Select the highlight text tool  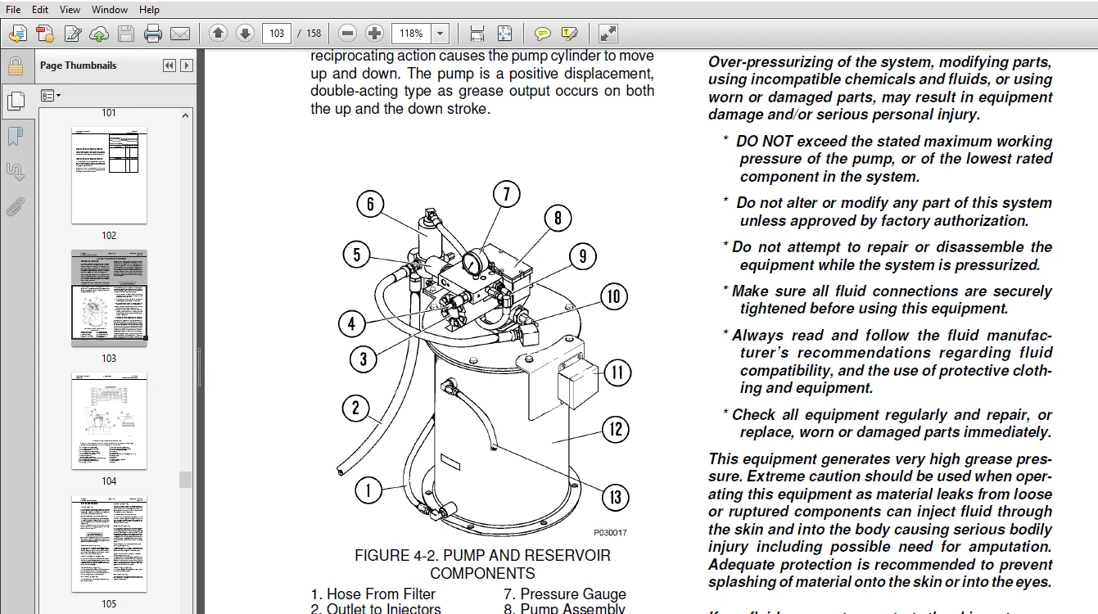[x=570, y=34]
